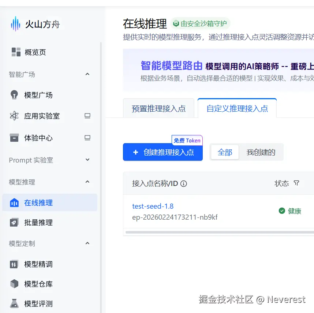
Task: Switch to the 自定义推理接入点 tab
Action: point(237,108)
